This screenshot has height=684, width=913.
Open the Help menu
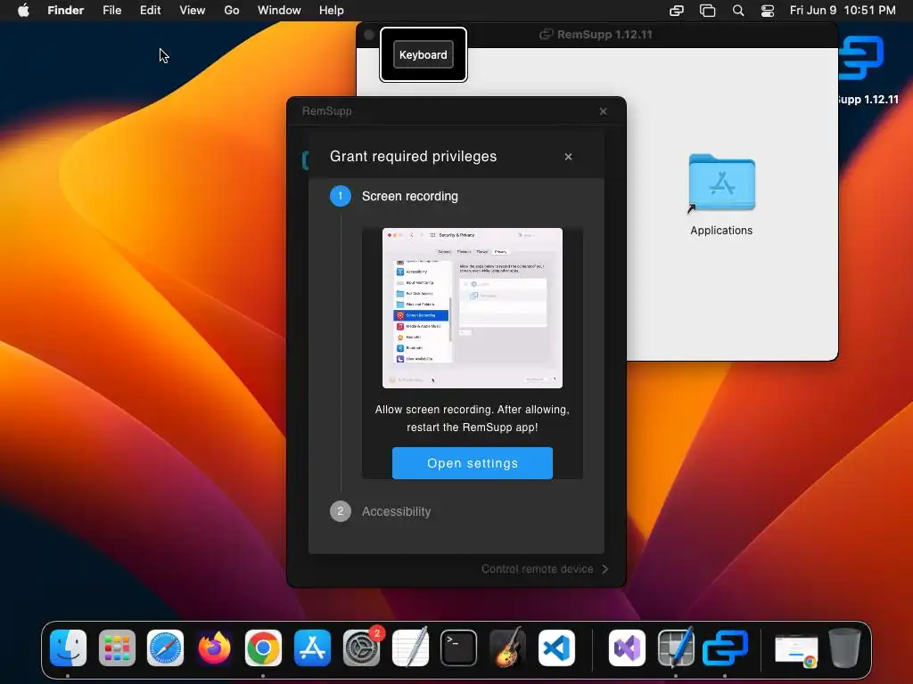coord(332,11)
